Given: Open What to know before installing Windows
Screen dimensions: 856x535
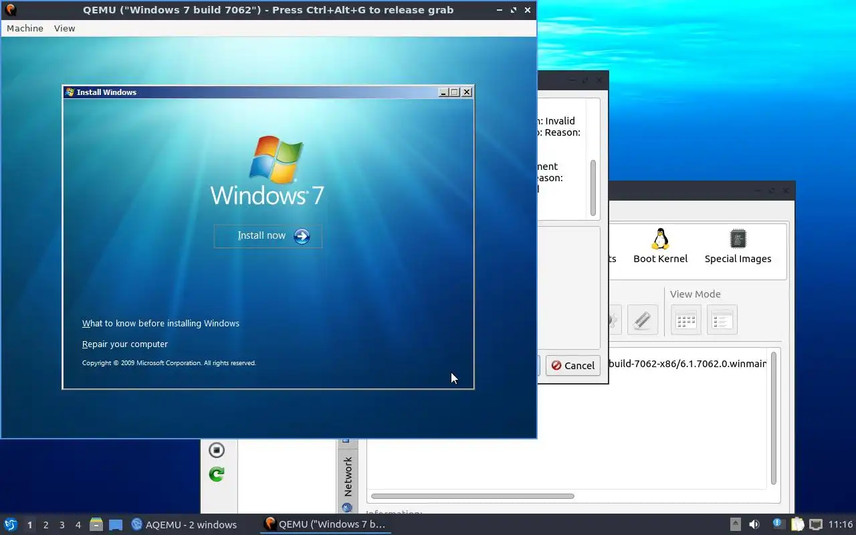Looking at the screenshot, I should pyautogui.click(x=160, y=324).
